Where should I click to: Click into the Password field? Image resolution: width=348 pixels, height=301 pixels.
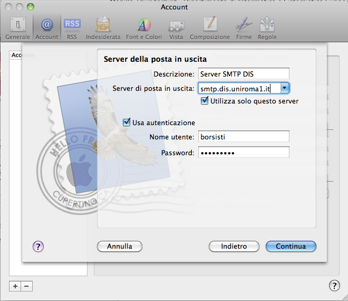point(244,153)
